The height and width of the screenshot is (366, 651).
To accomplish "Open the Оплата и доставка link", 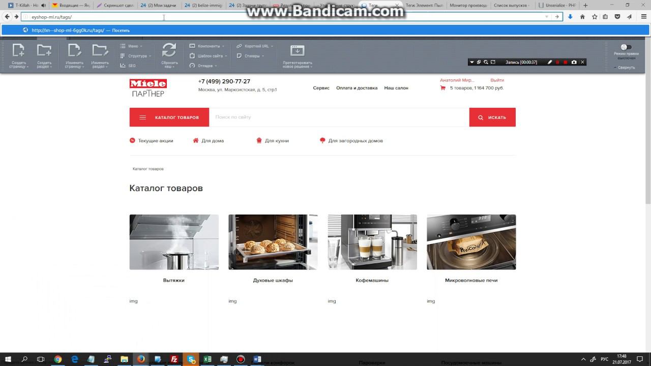I will [357, 88].
